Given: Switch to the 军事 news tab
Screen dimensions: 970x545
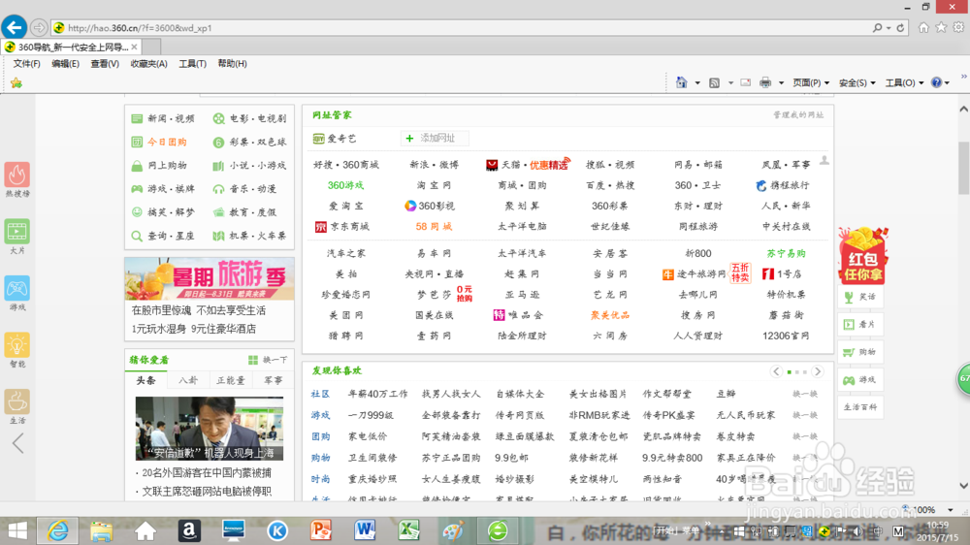Looking at the screenshot, I should click(x=273, y=380).
